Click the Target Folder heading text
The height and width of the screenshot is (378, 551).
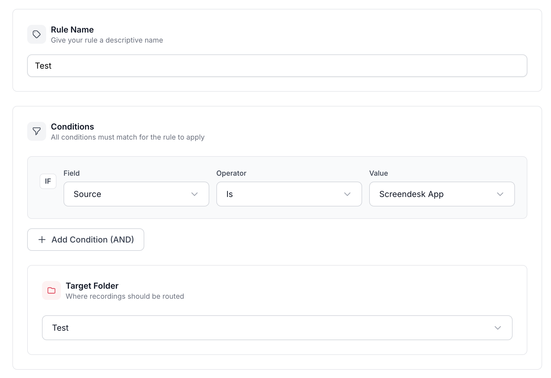click(x=92, y=286)
